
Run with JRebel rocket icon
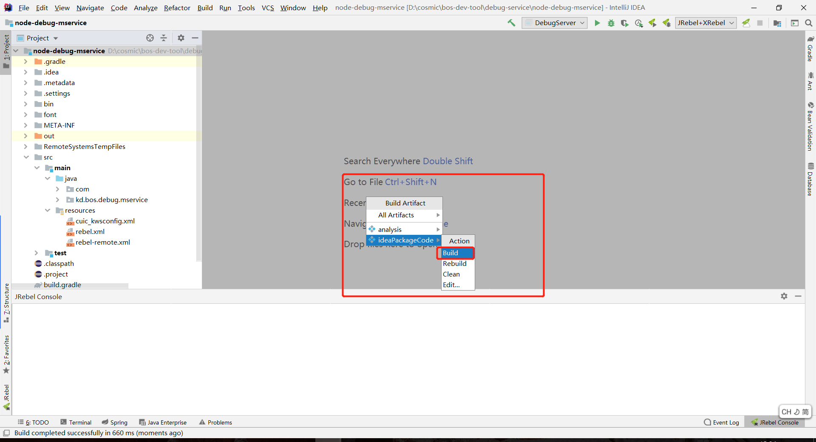click(x=652, y=23)
